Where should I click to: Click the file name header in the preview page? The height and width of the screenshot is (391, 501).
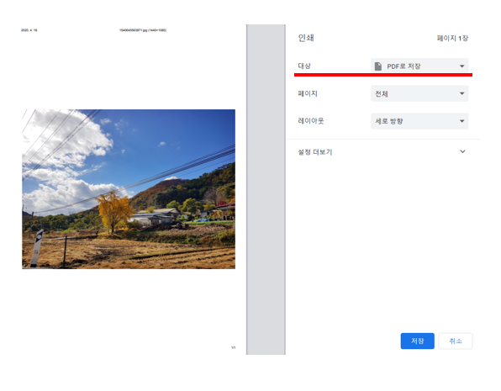click(x=143, y=30)
